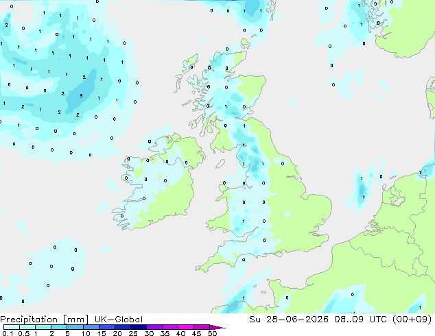435x336 pixels.
Task: Click the 35–40 mm legend swatch
Action: click(170, 327)
